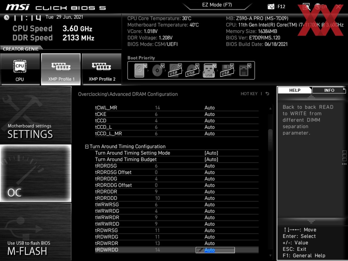Select the tCKE Auto value
The width and height of the screenshot is (348, 261).
click(210, 114)
